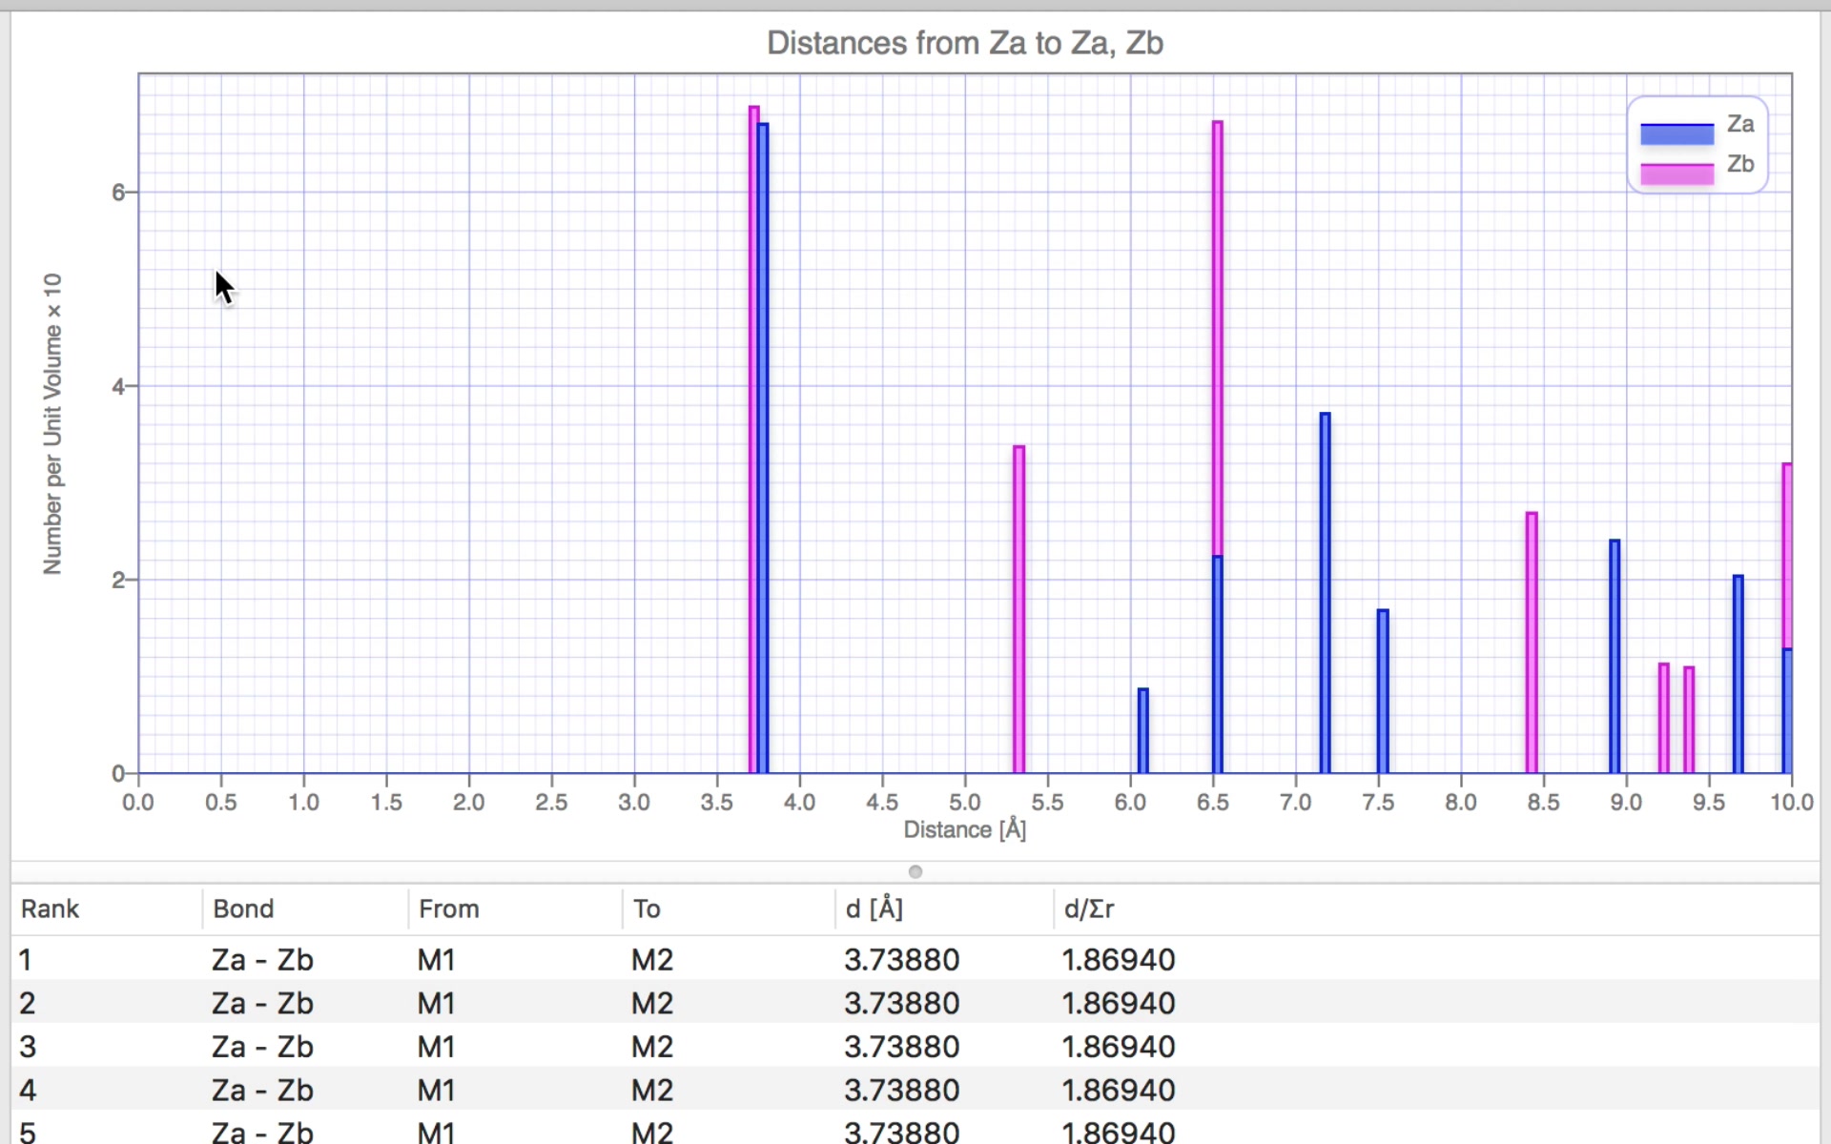Sort table by Bond column header

[243, 909]
